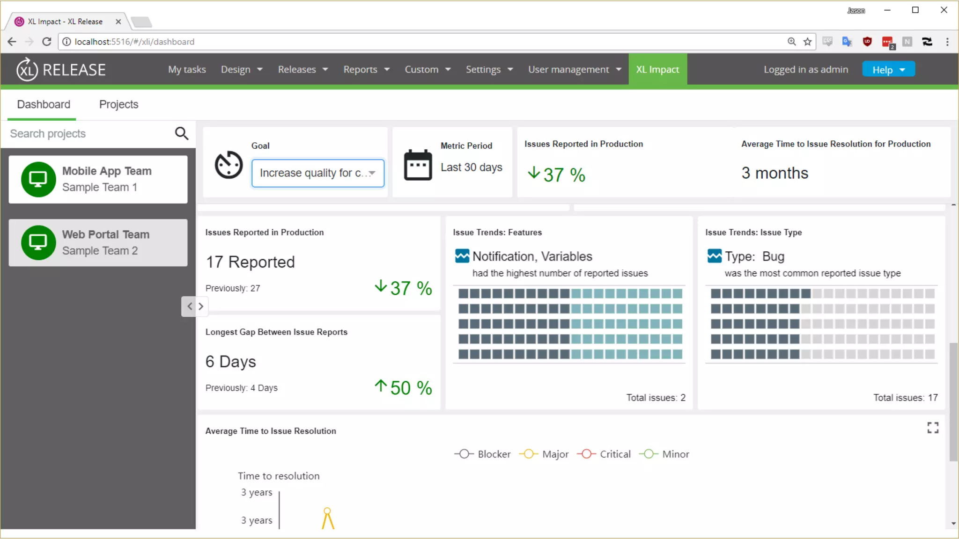Expand the Help dropdown button
959x539 pixels.
coord(888,70)
